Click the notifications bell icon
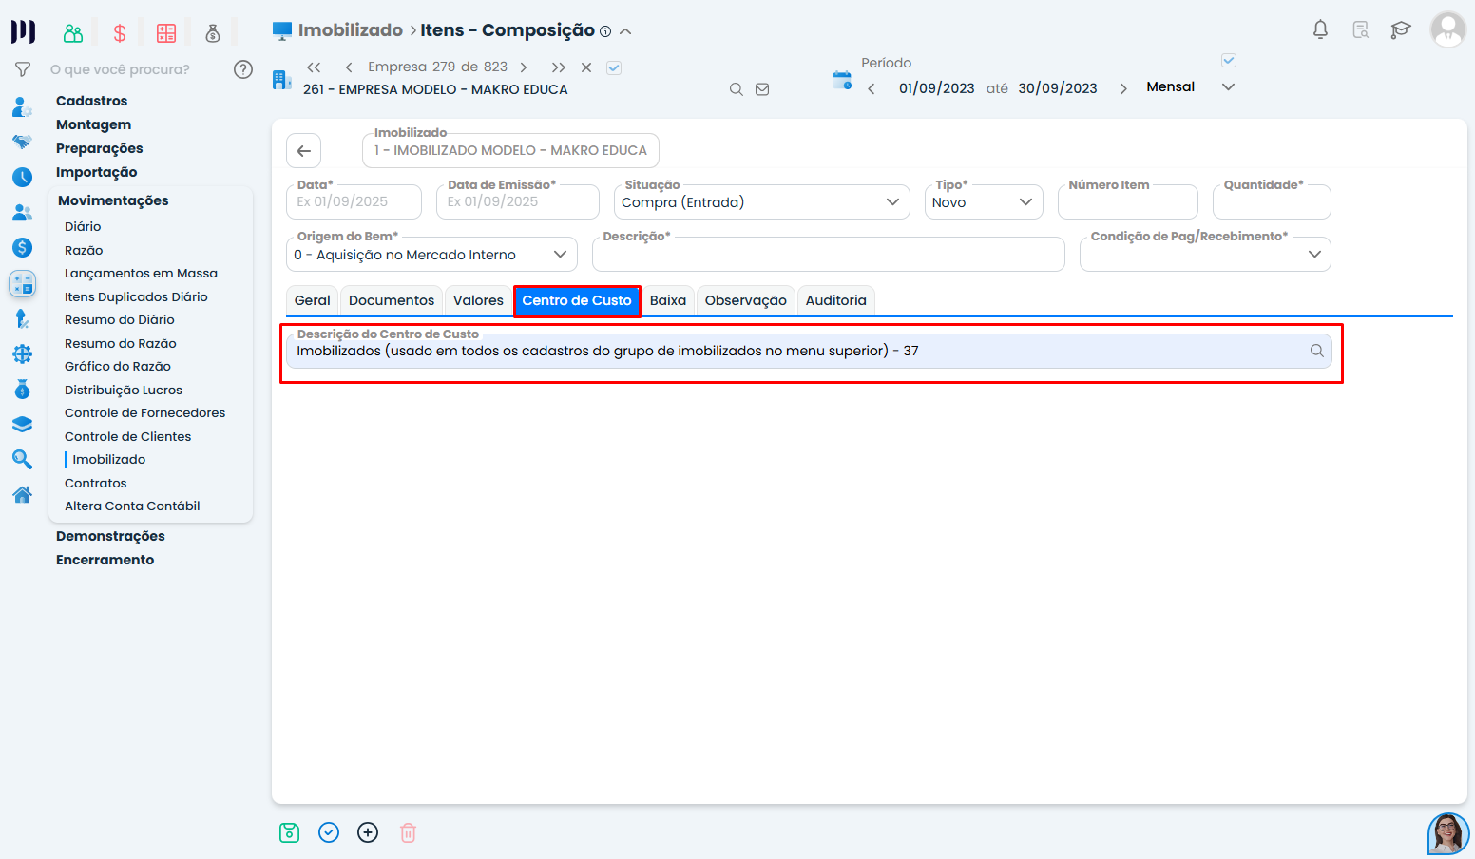Screen dimensions: 1475x859 click(1320, 29)
